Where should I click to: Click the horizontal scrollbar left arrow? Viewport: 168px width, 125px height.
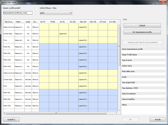point(5,113)
